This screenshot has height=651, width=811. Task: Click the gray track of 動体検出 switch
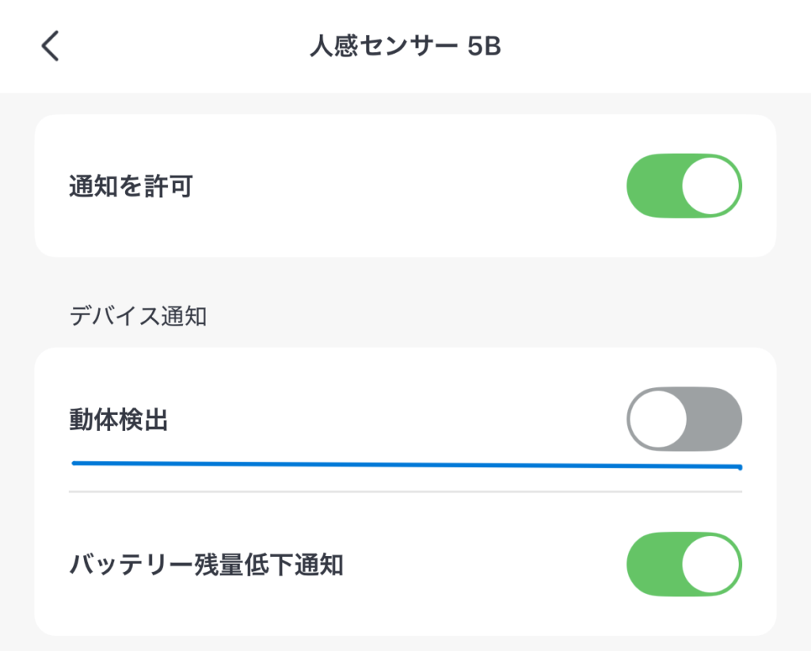717,419
